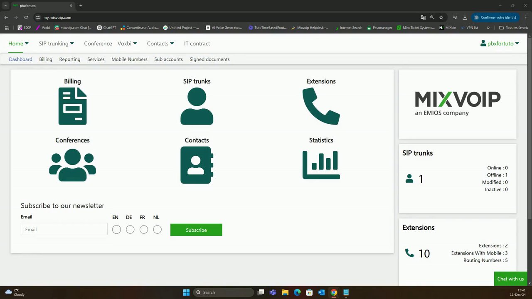
Task: Open the browser downloads icon
Action: pos(465,17)
